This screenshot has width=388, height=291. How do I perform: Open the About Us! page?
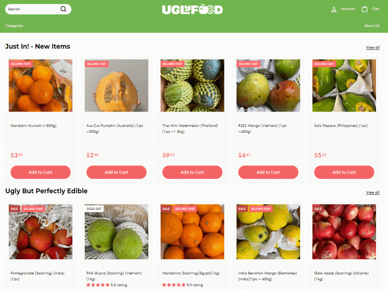[372, 26]
